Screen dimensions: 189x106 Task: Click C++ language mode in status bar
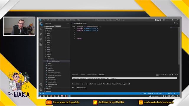click(x=165, y=94)
